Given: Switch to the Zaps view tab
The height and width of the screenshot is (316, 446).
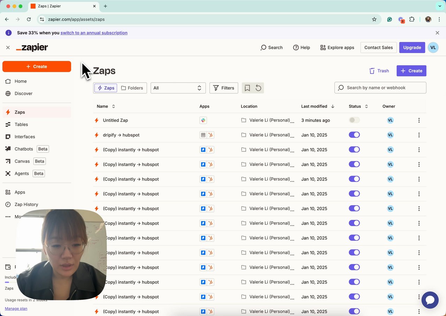Looking at the screenshot, I should pos(106,88).
